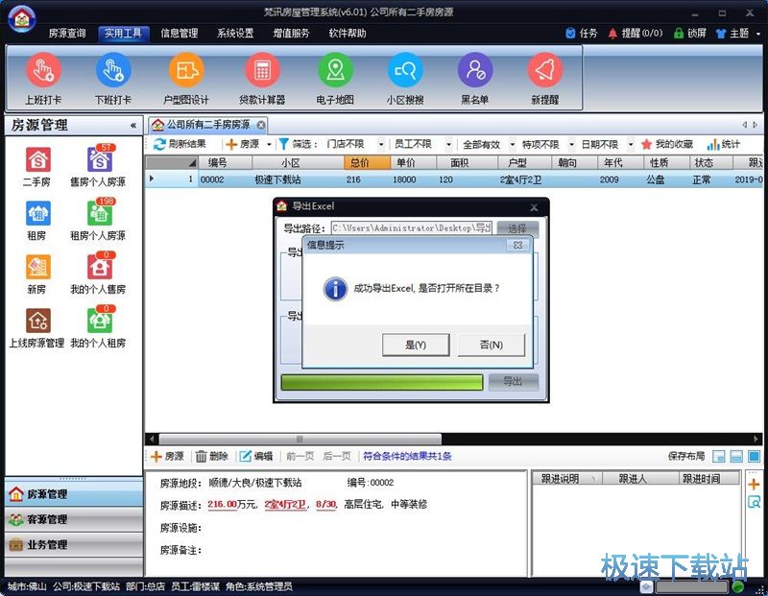Close the 信息提示 dialog
Viewport: 768px width, 596px height.
pos(517,245)
